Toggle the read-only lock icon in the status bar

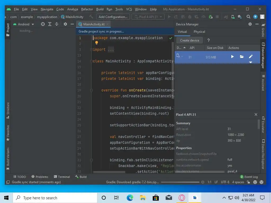tap(249, 182)
